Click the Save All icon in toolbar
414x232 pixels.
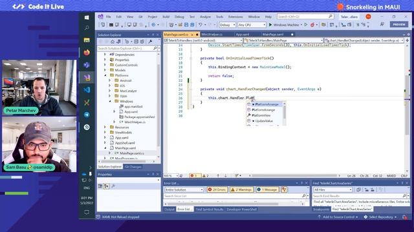point(192,24)
